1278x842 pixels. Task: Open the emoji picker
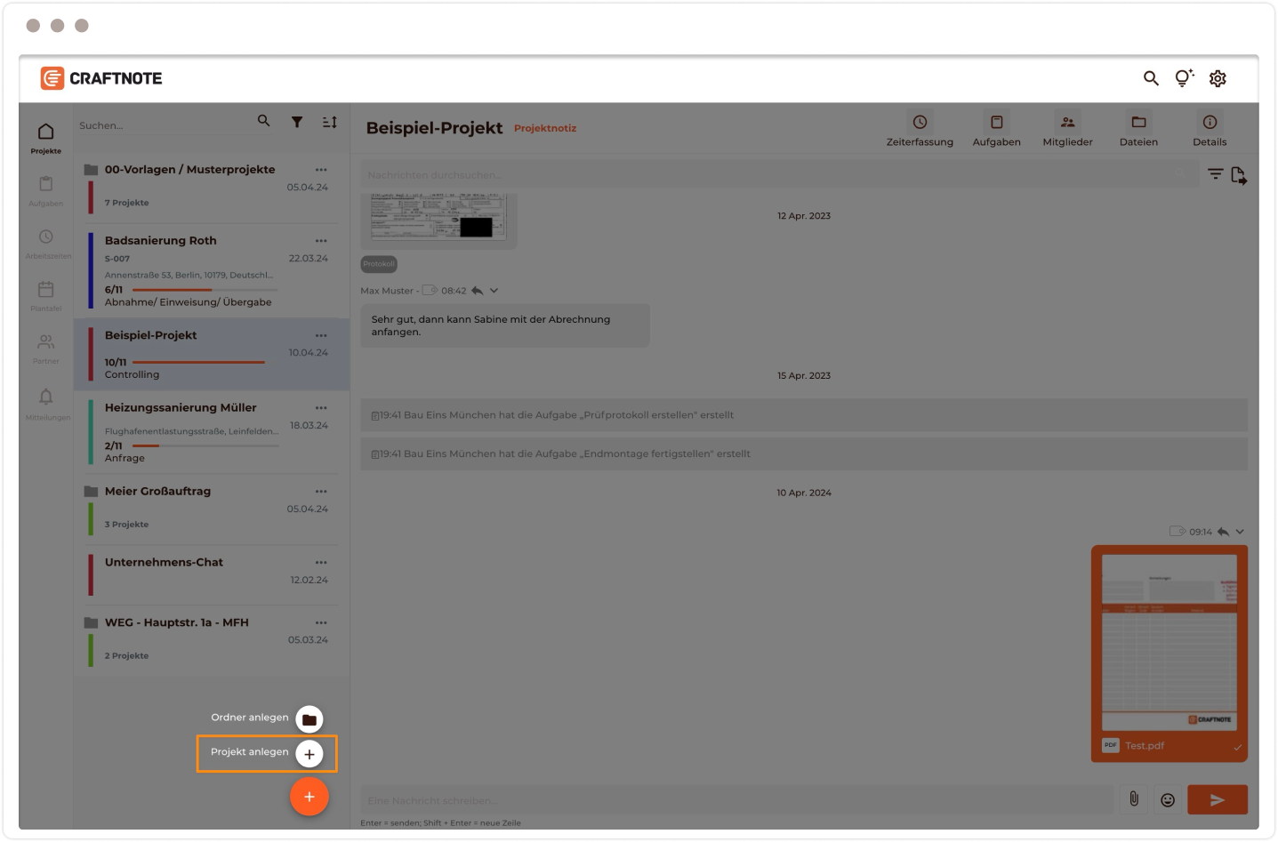pyautogui.click(x=1168, y=800)
